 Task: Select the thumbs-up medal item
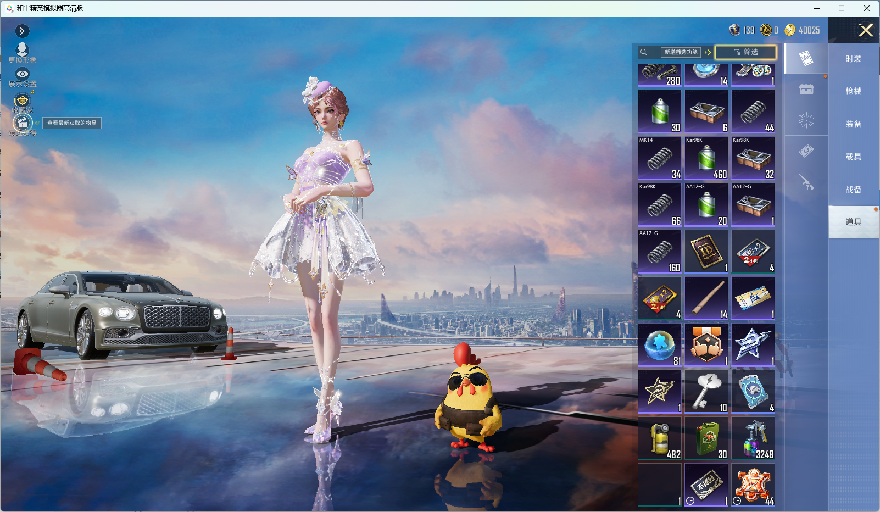pyautogui.click(x=706, y=345)
